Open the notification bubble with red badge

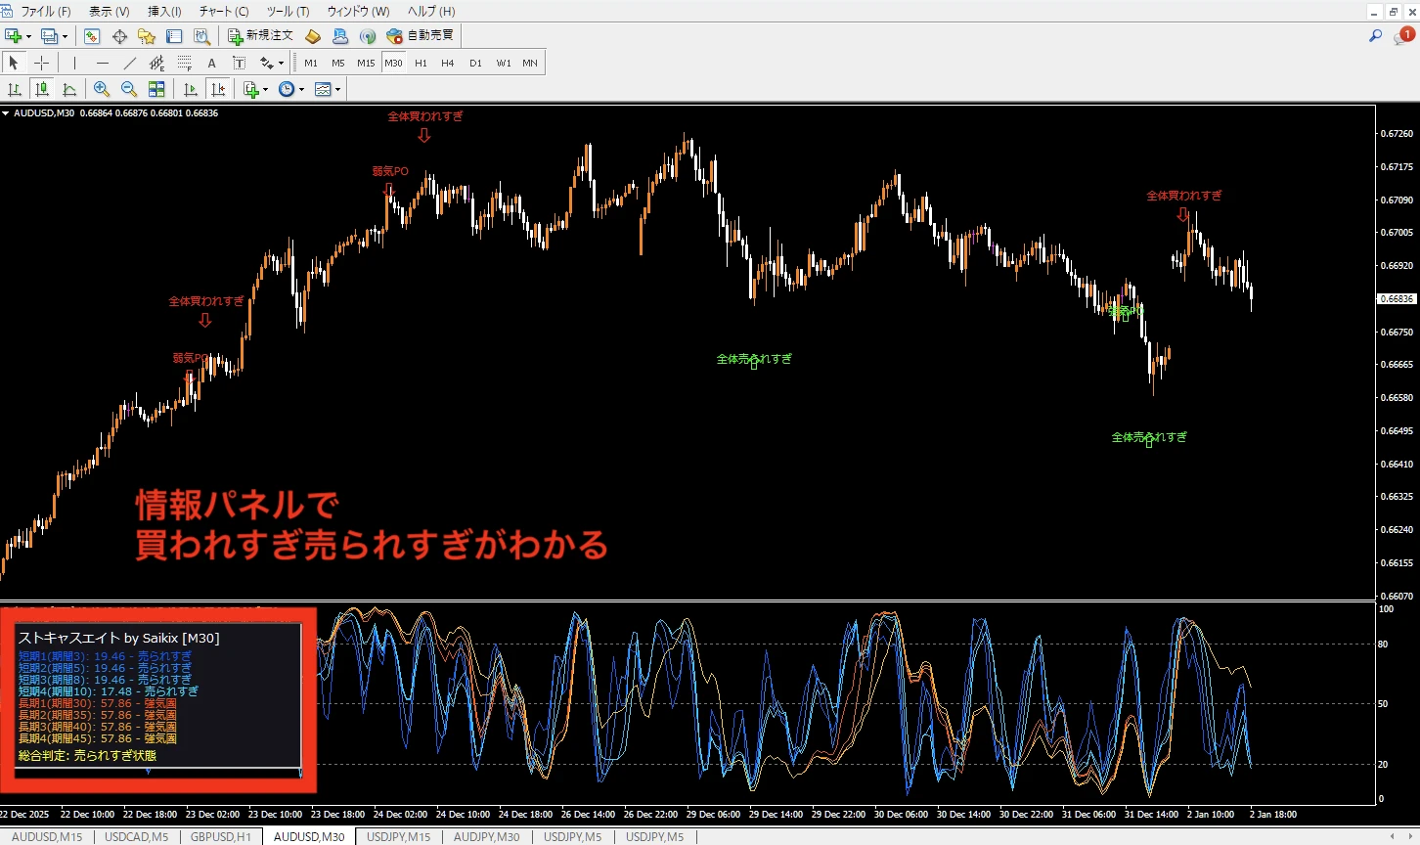point(1405,36)
